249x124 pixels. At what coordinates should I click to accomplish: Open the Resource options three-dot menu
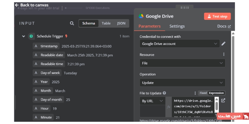click(x=223, y=54)
